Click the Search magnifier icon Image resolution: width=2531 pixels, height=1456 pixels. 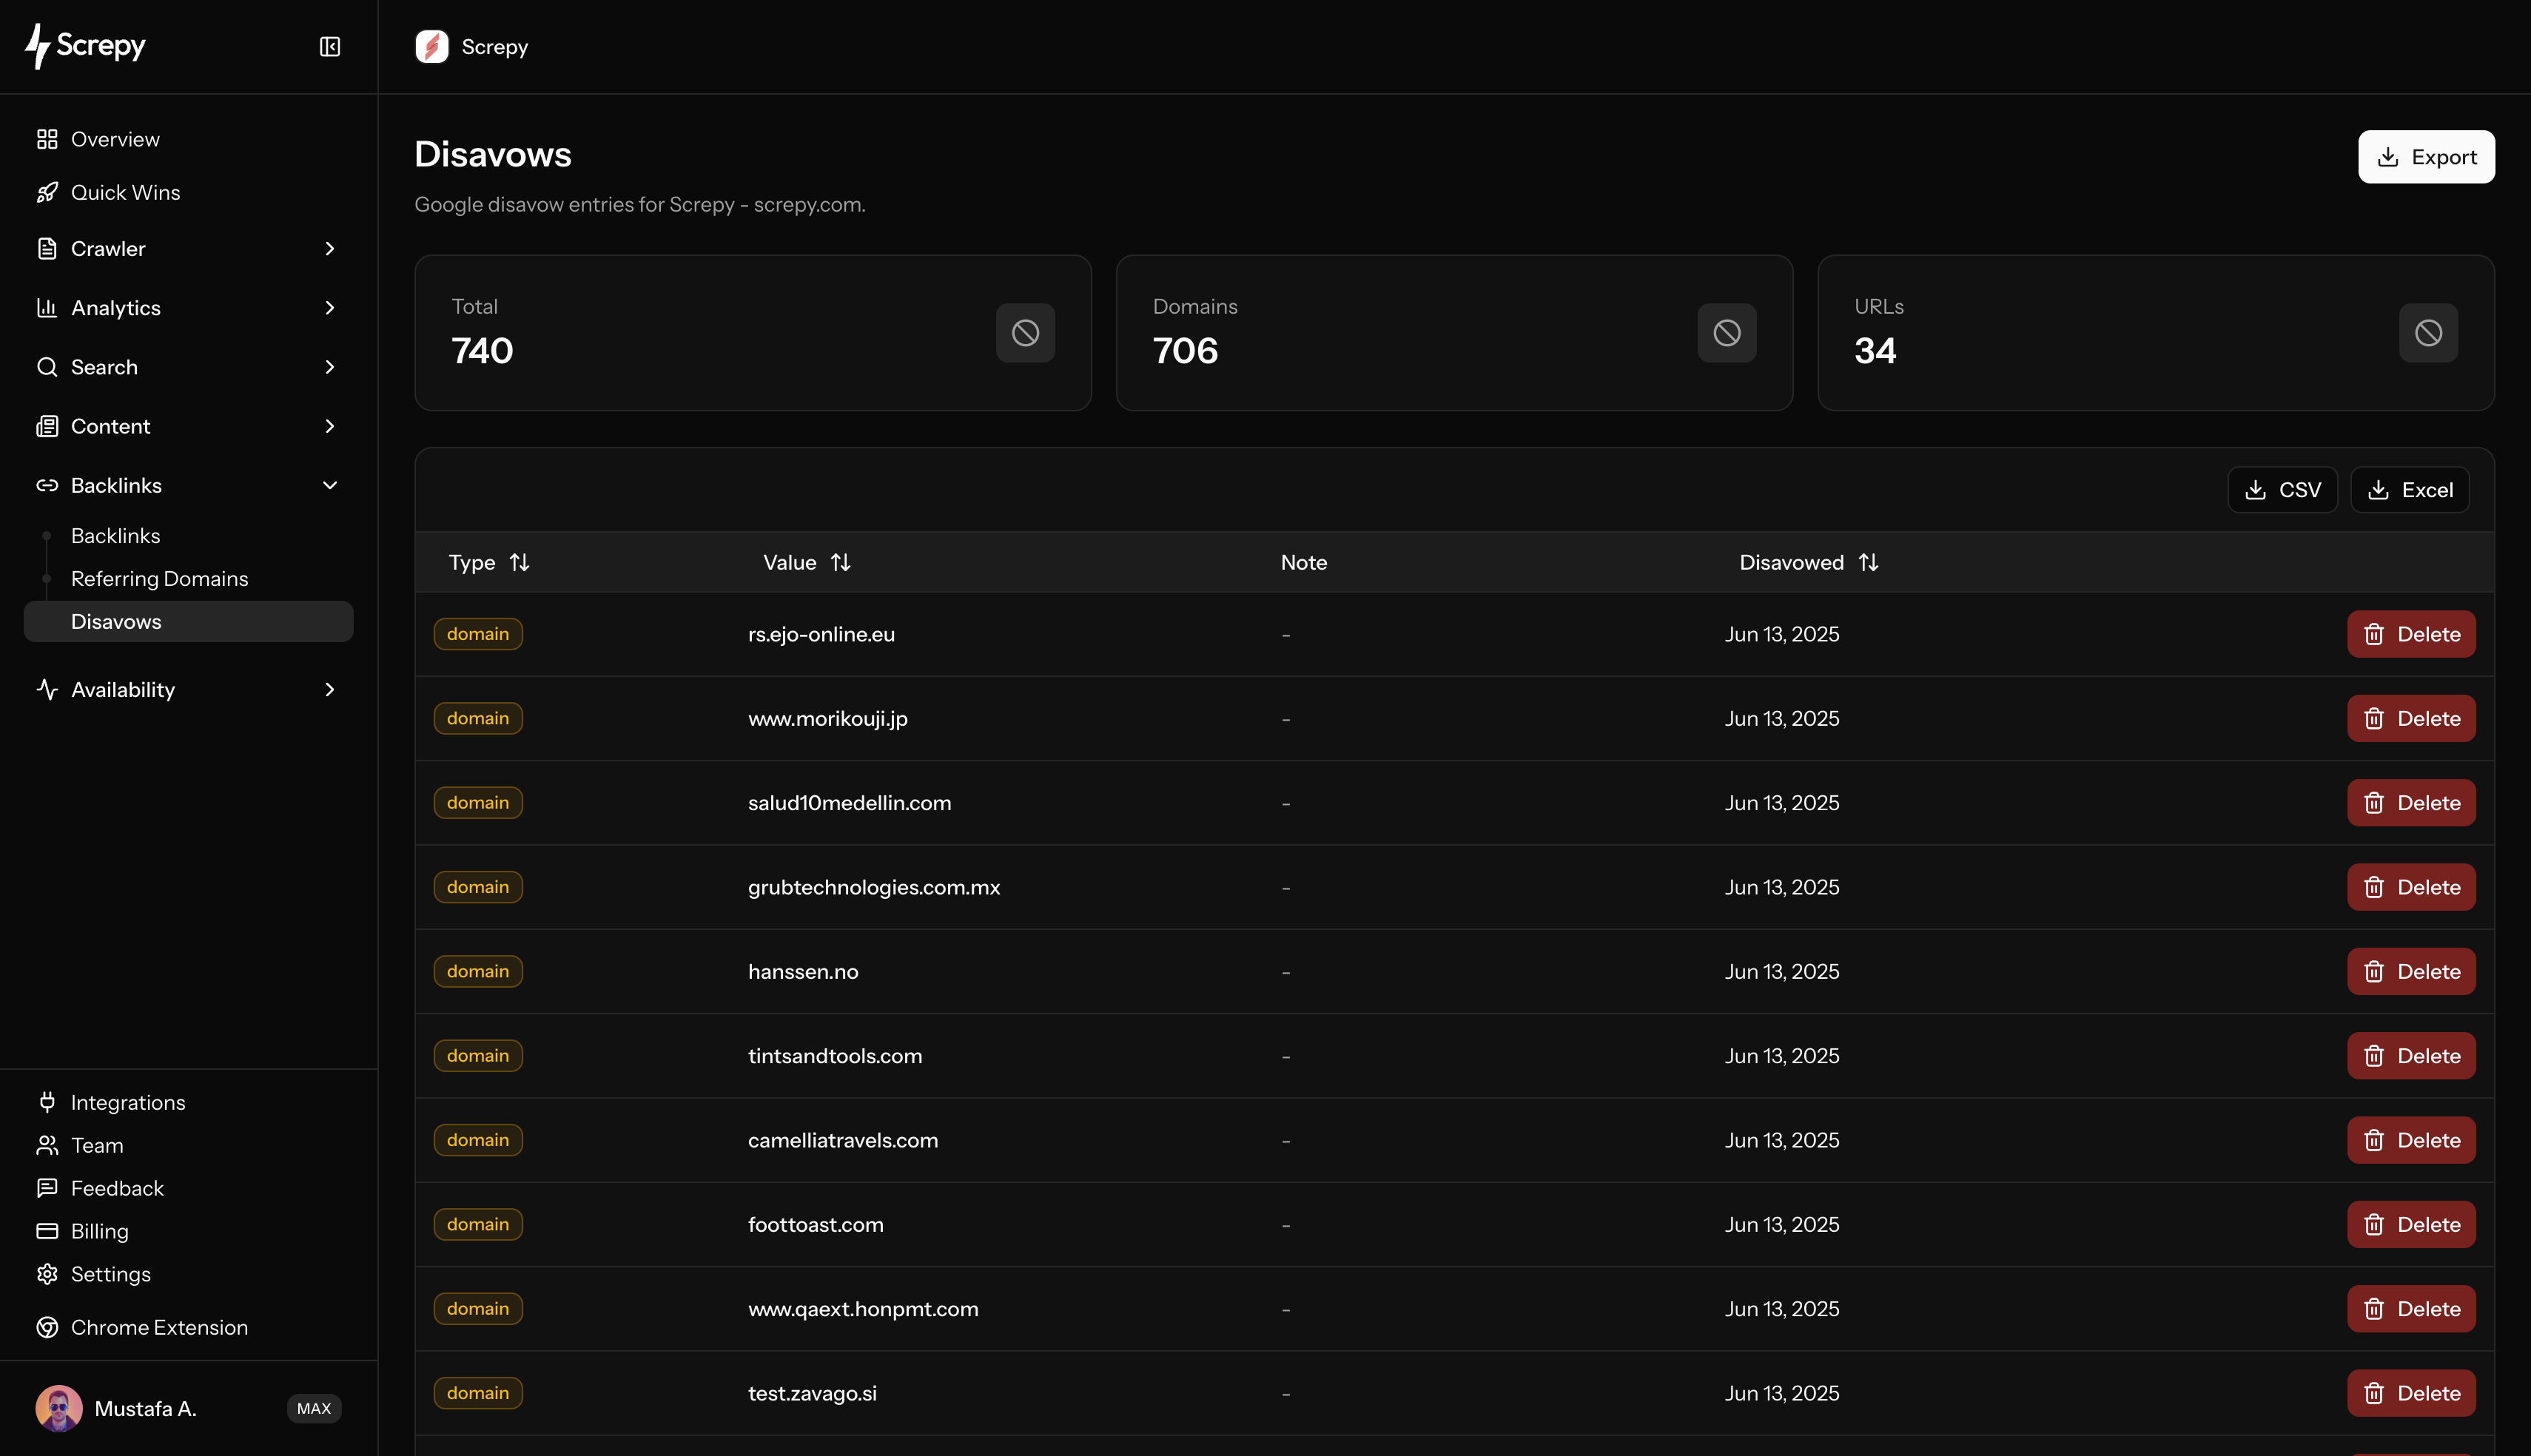pyautogui.click(x=47, y=366)
